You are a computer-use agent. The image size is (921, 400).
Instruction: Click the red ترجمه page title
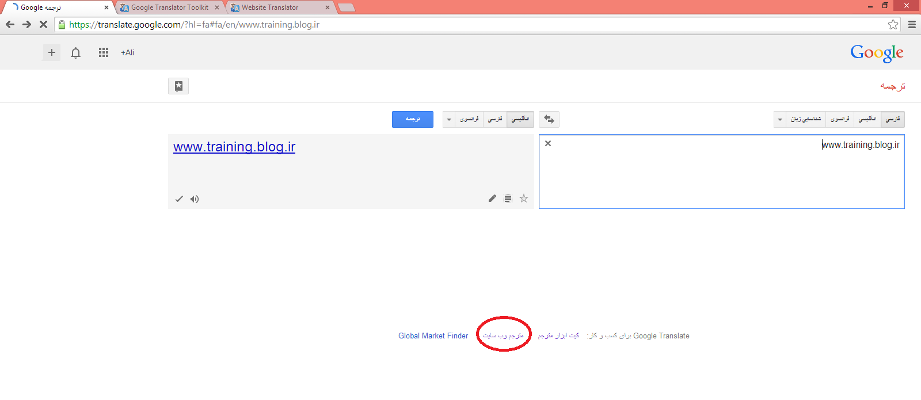click(x=893, y=86)
